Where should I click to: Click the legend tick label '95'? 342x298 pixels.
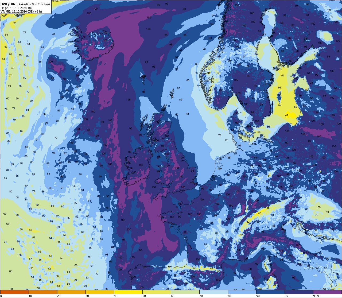pyautogui.click(x=286, y=296)
